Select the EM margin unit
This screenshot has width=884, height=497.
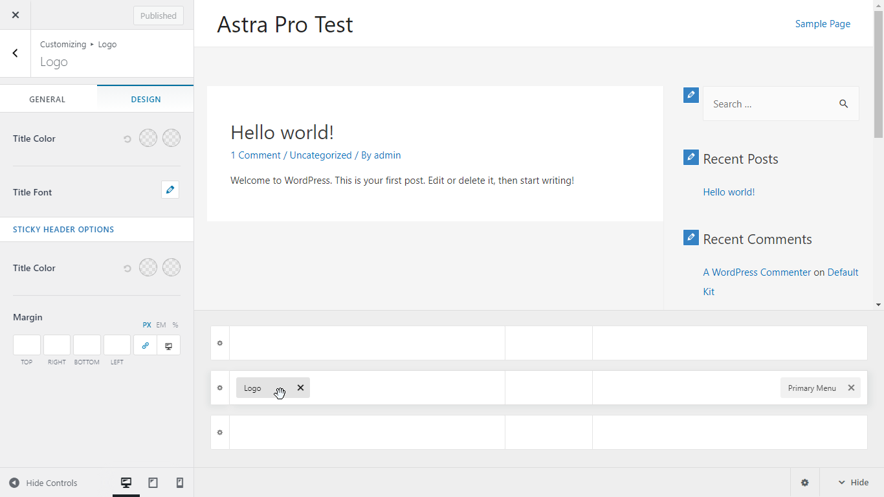point(161,325)
